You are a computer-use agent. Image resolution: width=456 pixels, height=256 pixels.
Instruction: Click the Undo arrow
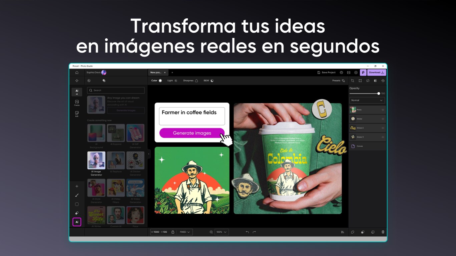click(x=247, y=232)
